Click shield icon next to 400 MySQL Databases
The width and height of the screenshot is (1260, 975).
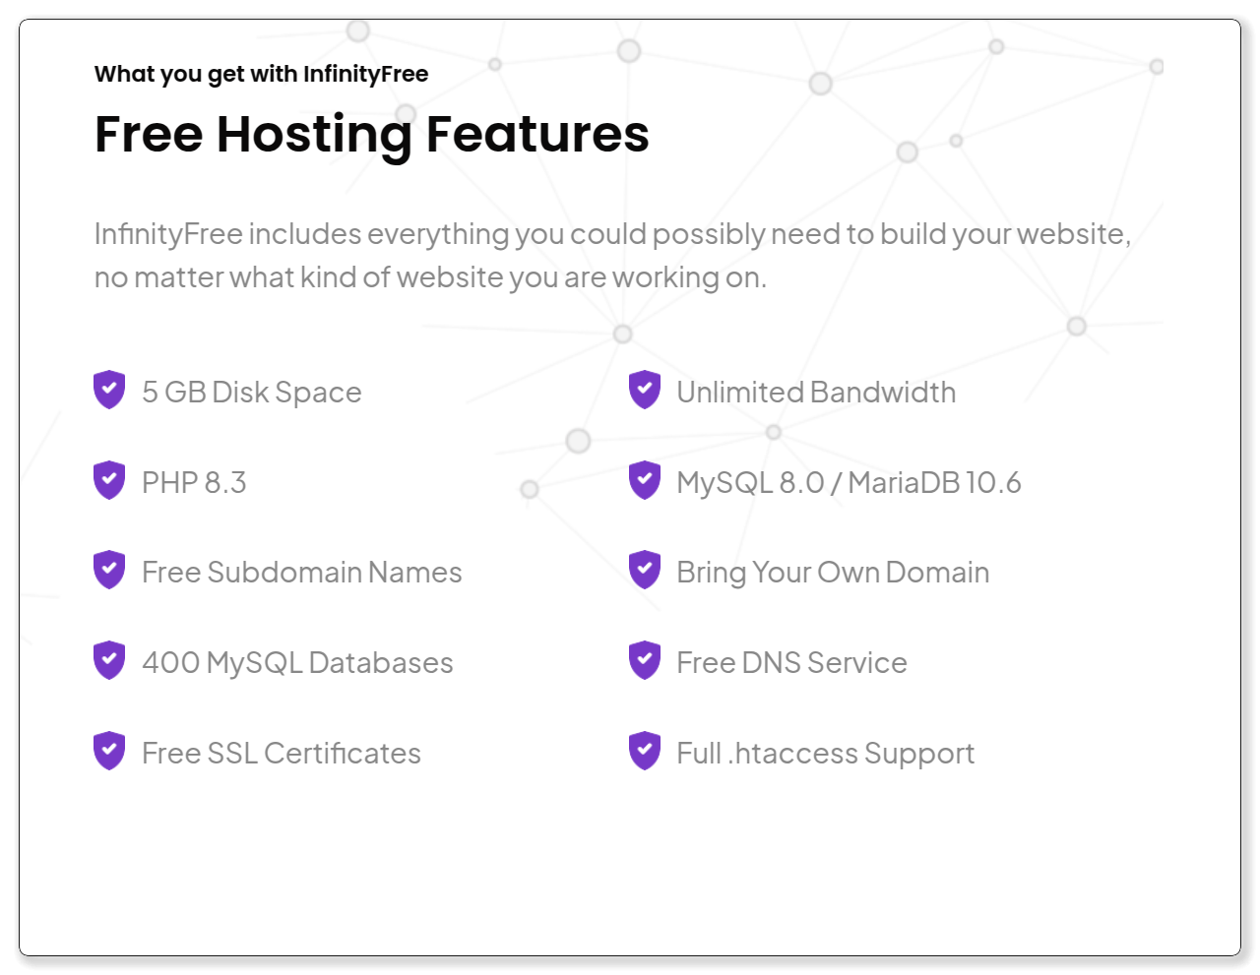109,660
